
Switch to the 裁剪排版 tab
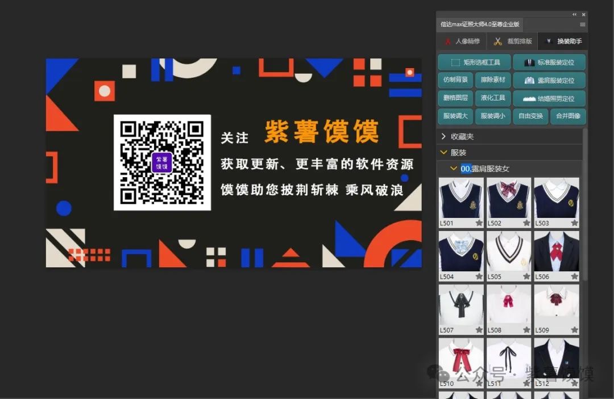pyautogui.click(x=512, y=41)
